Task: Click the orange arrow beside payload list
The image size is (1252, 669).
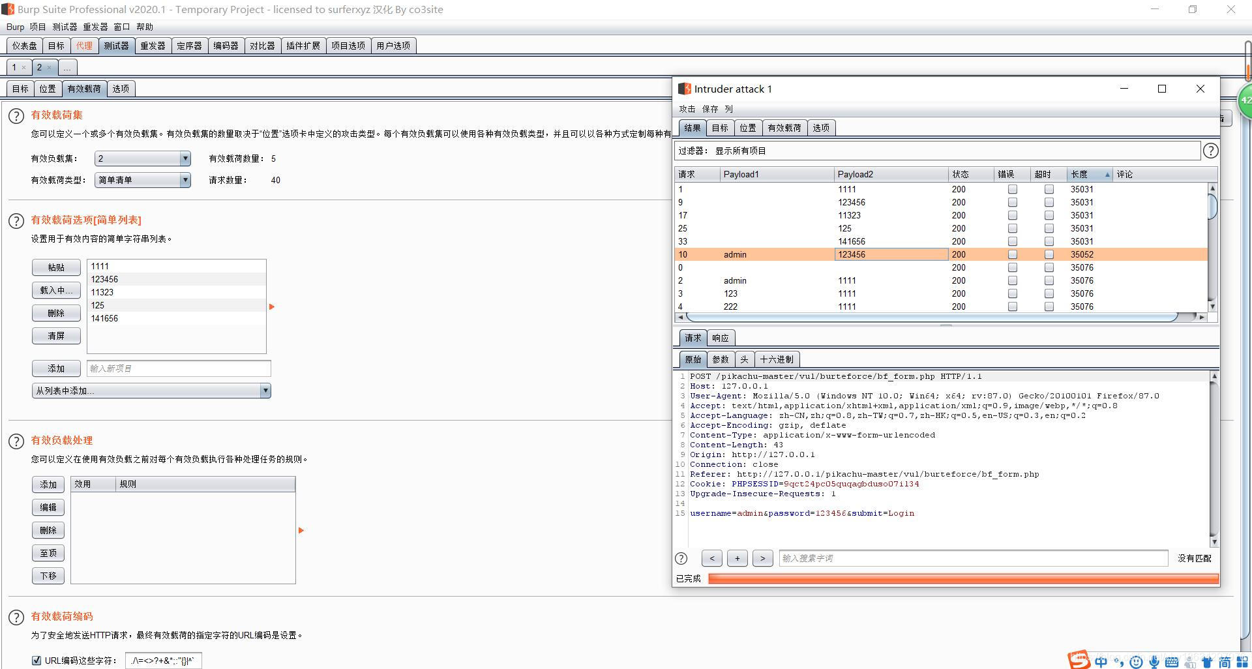Action: coord(272,306)
